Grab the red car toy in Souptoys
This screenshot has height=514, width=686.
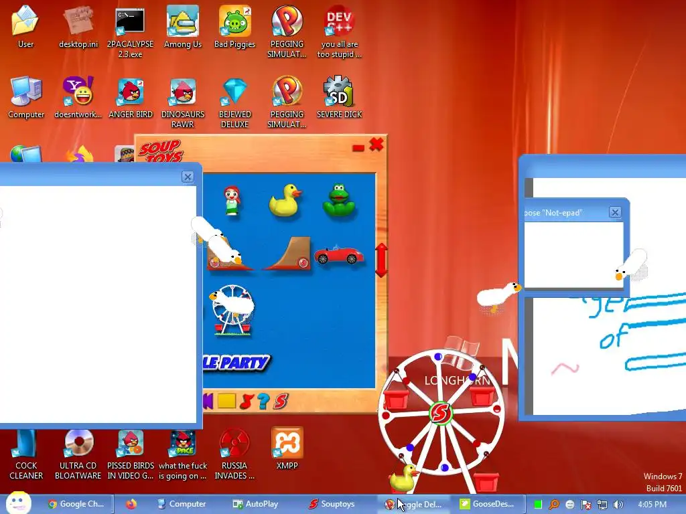click(338, 255)
